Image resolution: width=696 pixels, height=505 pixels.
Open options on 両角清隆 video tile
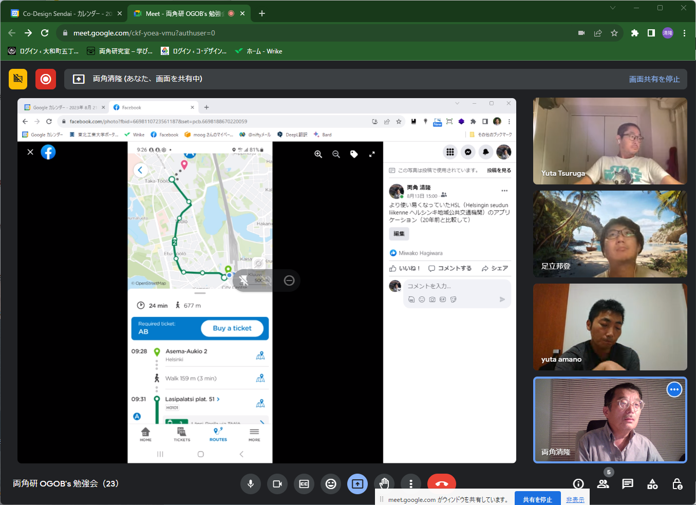click(x=674, y=390)
